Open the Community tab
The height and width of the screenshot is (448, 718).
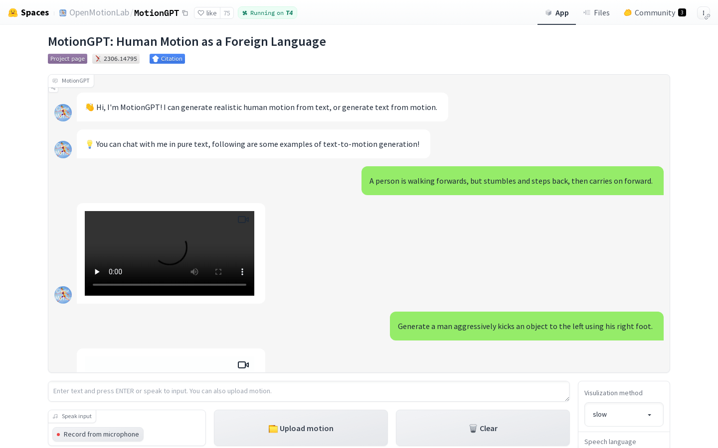click(x=655, y=12)
